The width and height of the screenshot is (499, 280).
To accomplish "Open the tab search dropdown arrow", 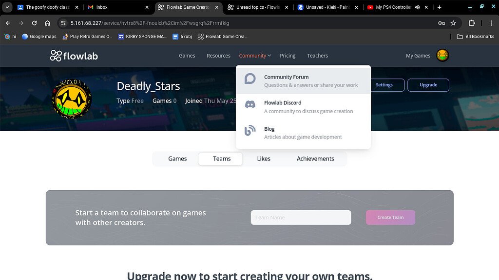I will (x=7, y=7).
